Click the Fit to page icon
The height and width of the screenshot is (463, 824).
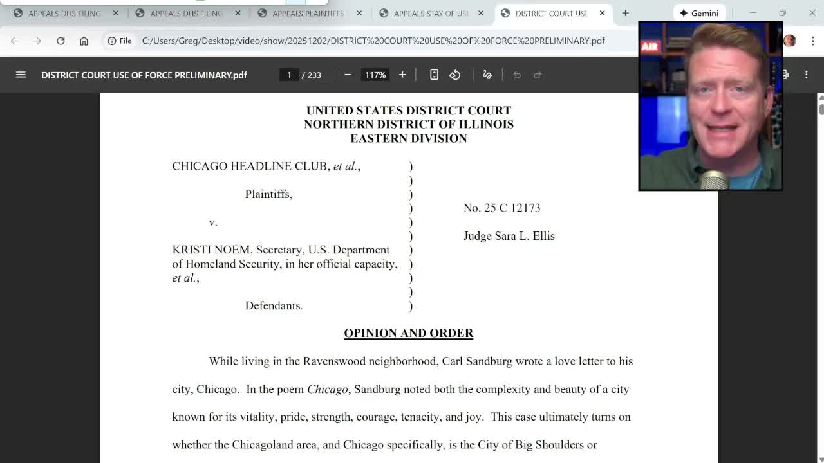point(434,75)
